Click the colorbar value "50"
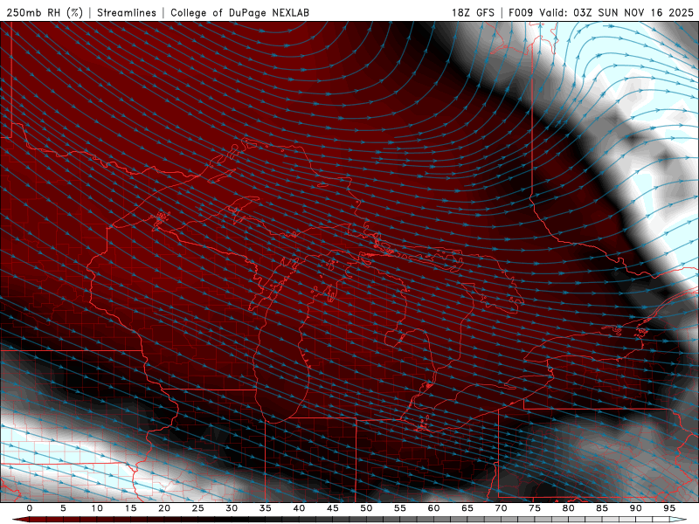The image size is (699, 524). point(366,508)
